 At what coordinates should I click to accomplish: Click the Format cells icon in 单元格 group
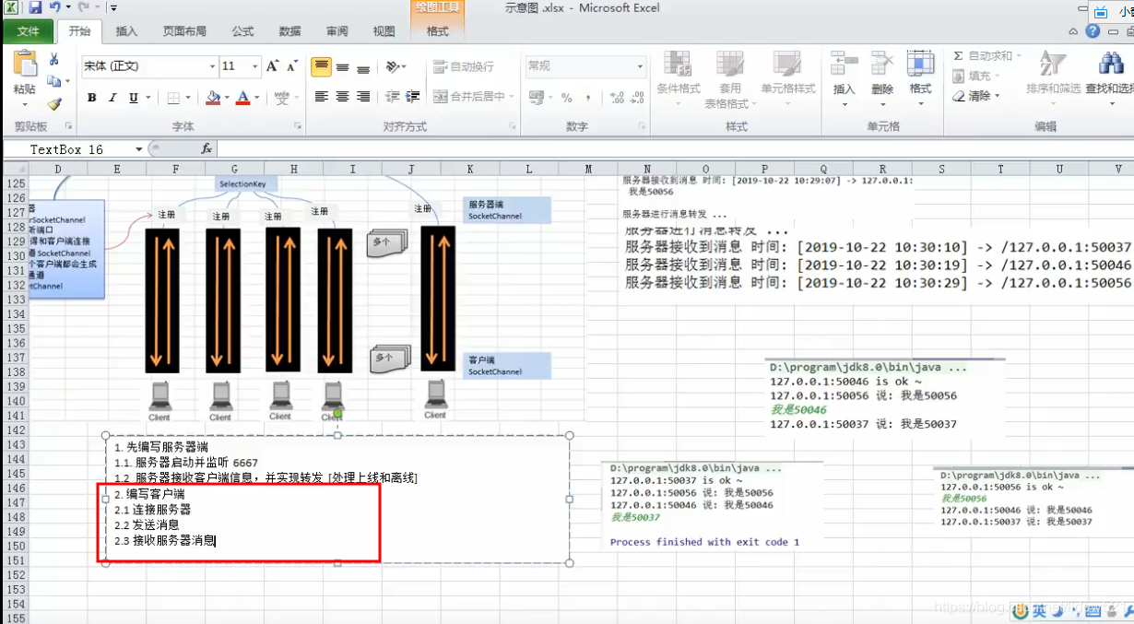pos(920,64)
